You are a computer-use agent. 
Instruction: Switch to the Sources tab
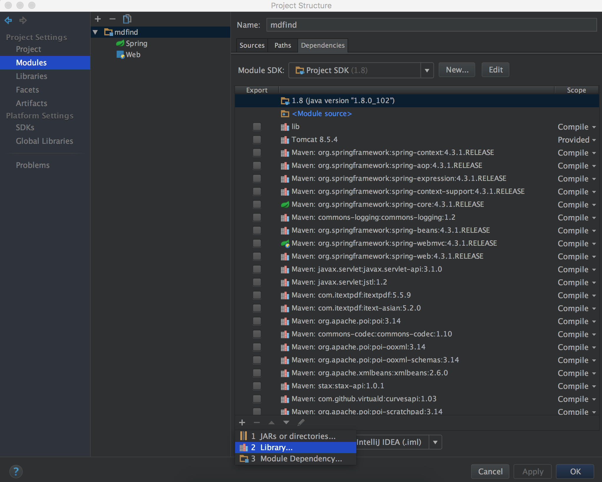pos(252,45)
